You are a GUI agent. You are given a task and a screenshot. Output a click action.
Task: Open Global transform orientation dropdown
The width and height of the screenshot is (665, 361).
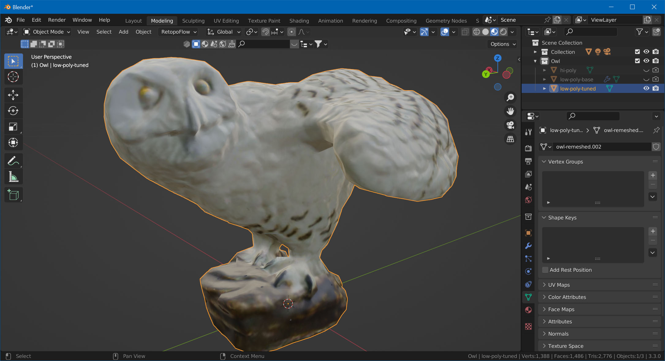tap(224, 32)
